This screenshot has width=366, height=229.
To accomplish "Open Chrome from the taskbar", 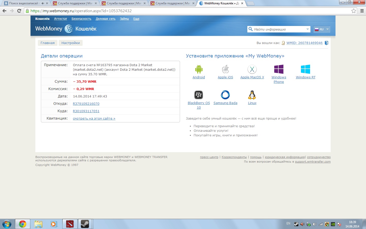I will 23,224.
